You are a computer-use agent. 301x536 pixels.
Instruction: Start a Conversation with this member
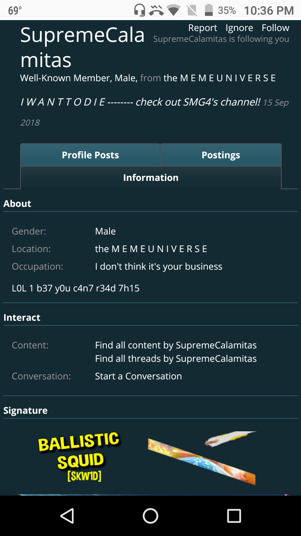138,376
